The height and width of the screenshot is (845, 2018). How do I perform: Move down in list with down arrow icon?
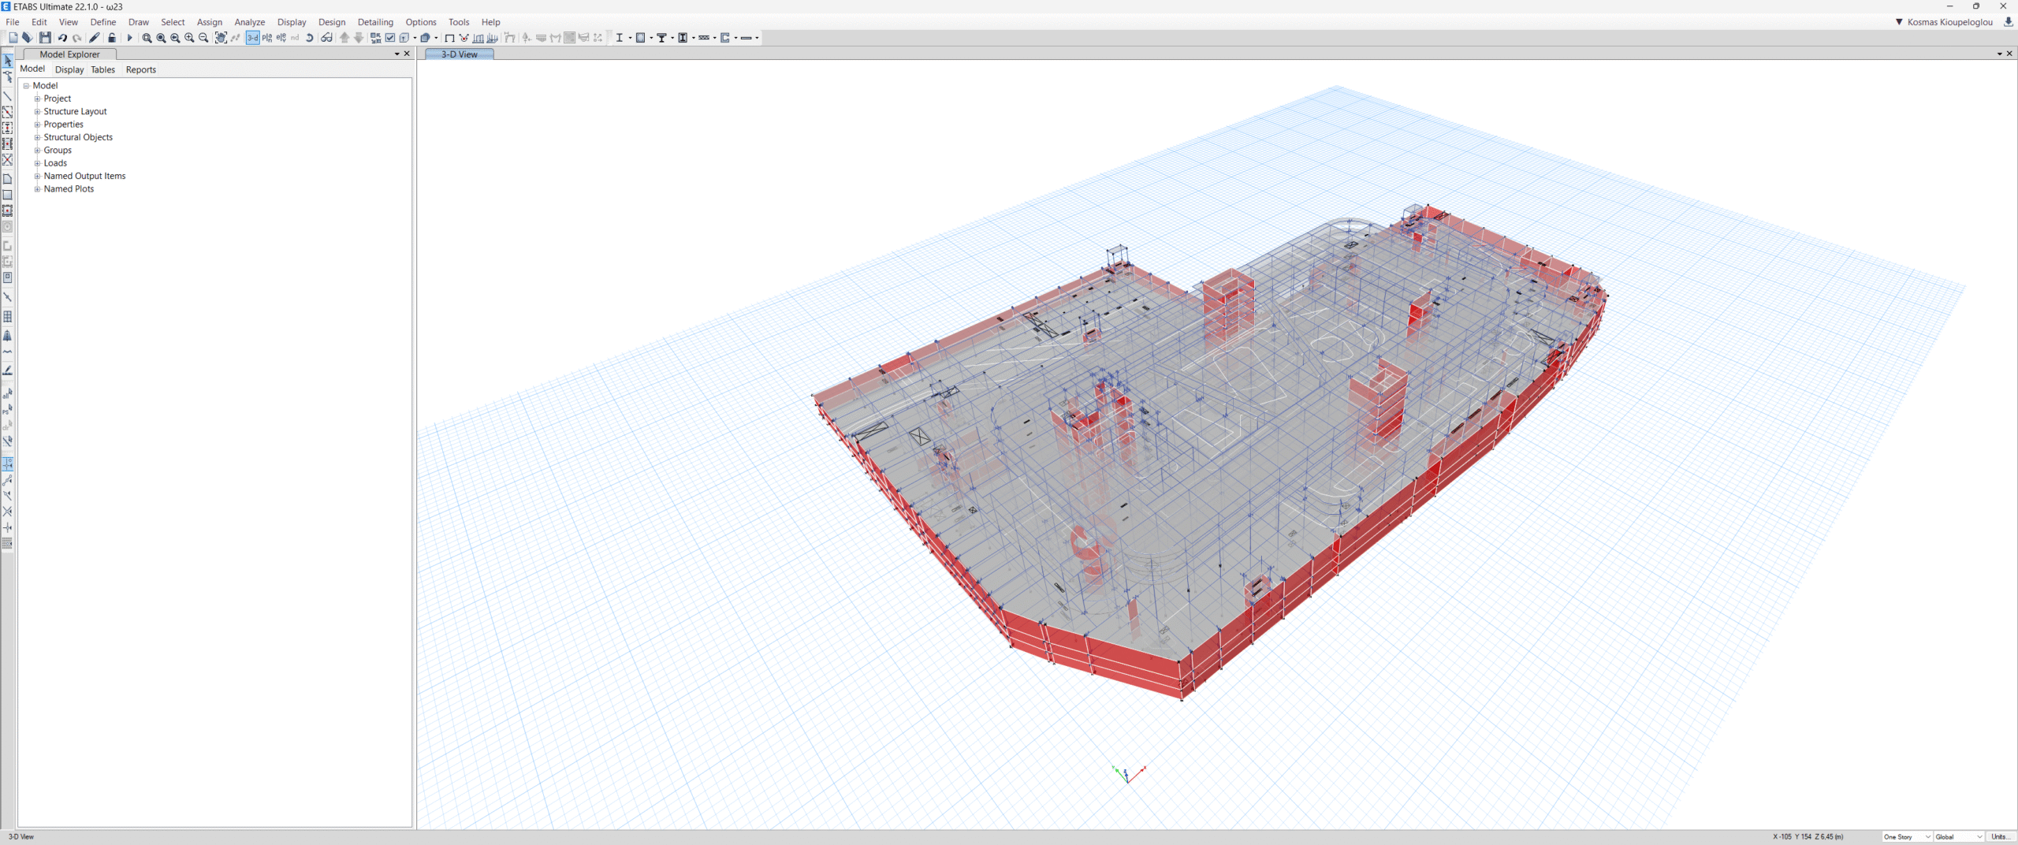pyautogui.click(x=359, y=38)
